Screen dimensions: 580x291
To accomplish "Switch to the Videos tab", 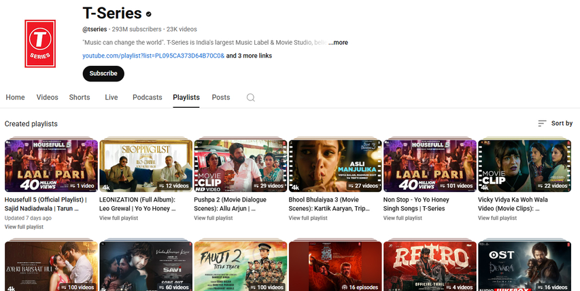I will point(47,98).
